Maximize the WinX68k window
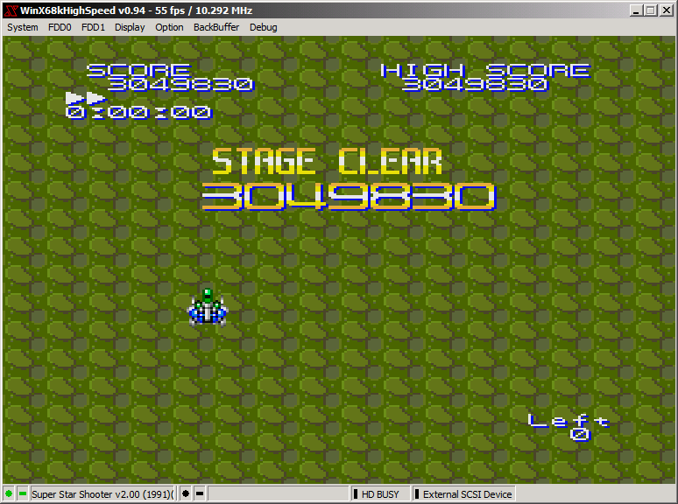The height and width of the screenshot is (504, 678). 651,10
